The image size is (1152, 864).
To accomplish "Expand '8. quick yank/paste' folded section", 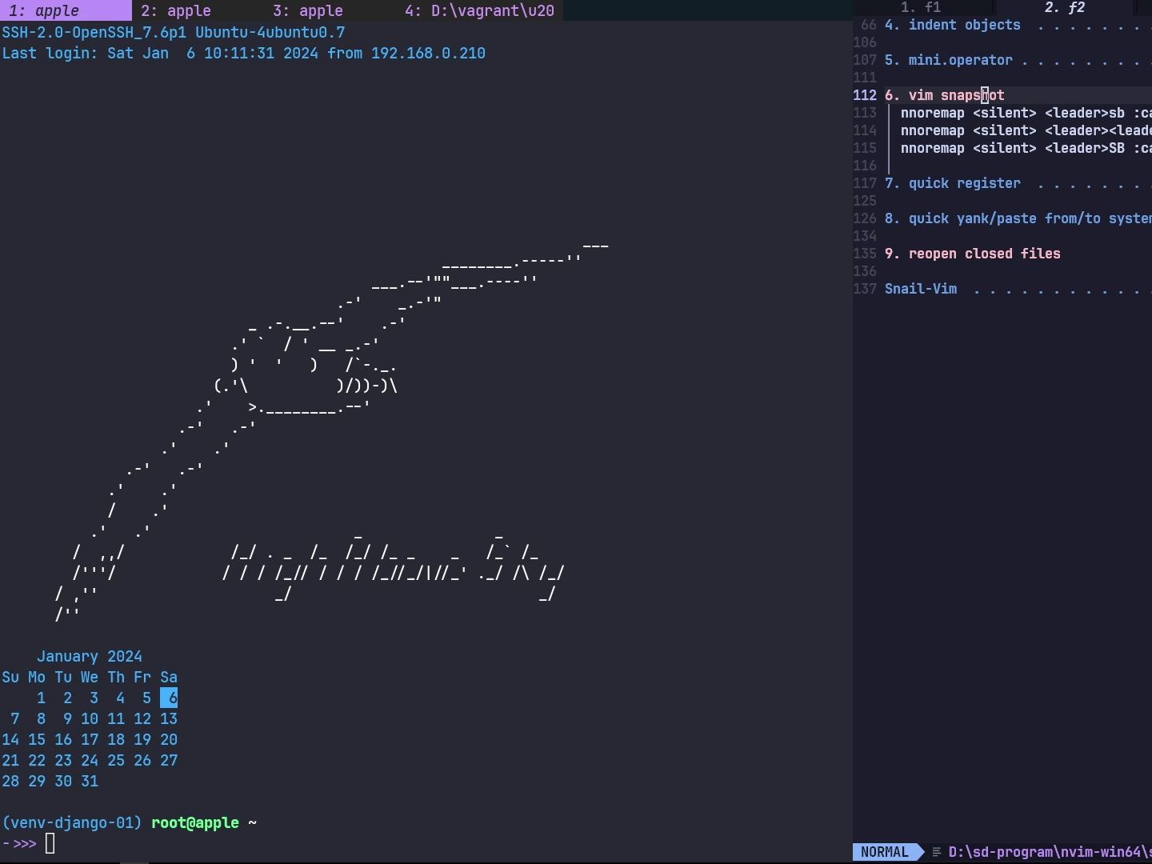I will pyautogui.click(x=1018, y=218).
